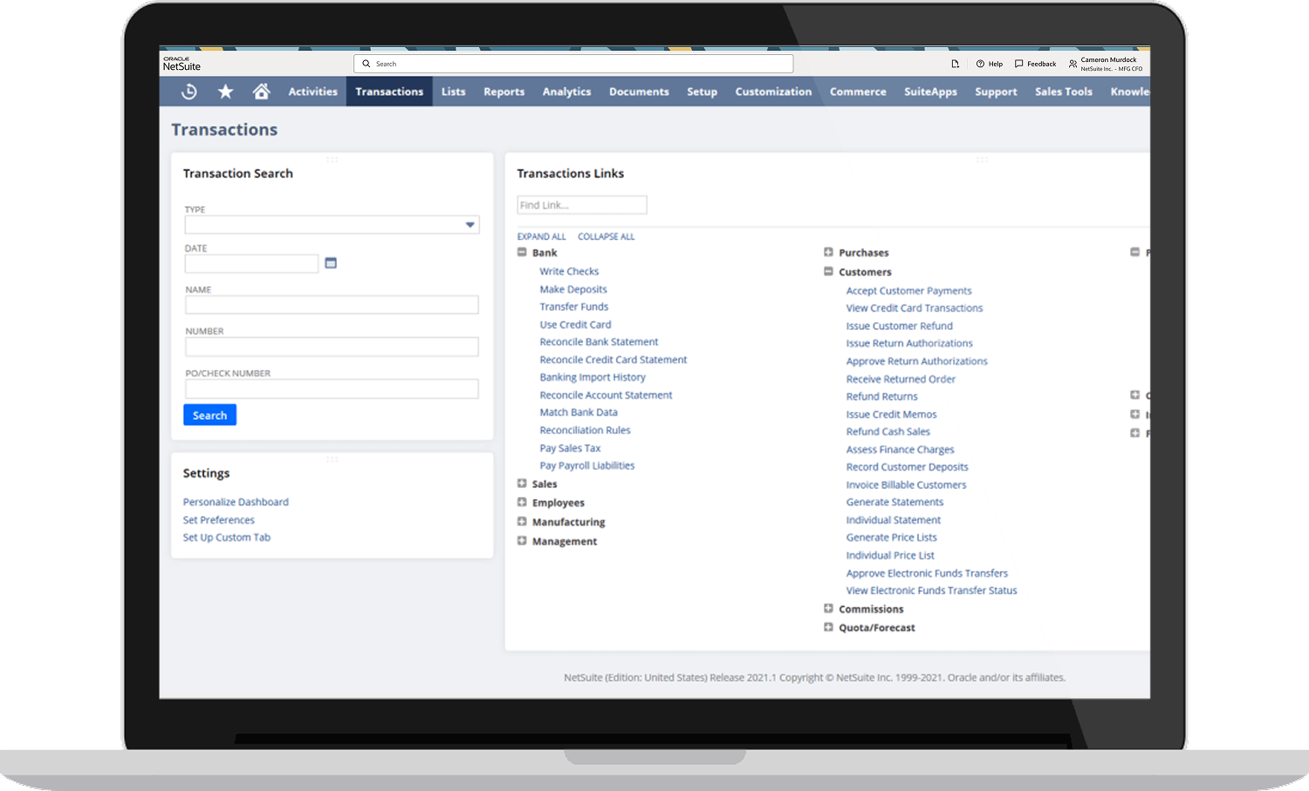Open the Documents menu
This screenshot has height=791, width=1309.
point(639,92)
